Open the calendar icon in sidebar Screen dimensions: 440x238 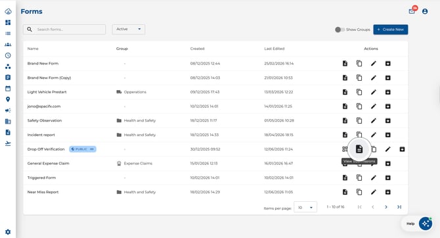coord(8,89)
